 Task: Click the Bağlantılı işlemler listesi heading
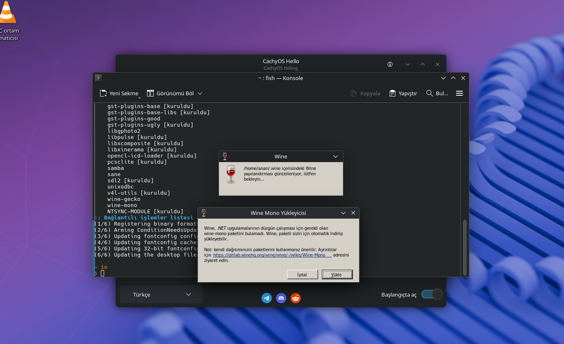click(144, 218)
